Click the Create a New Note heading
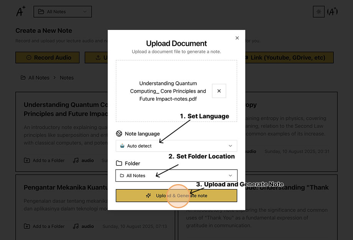The height and width of the screenshot is (240, 353). coord(44,31)
